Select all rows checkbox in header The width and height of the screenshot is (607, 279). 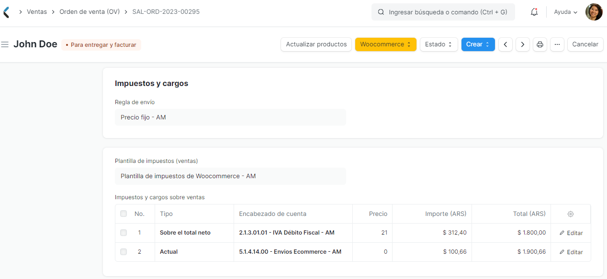124,214
